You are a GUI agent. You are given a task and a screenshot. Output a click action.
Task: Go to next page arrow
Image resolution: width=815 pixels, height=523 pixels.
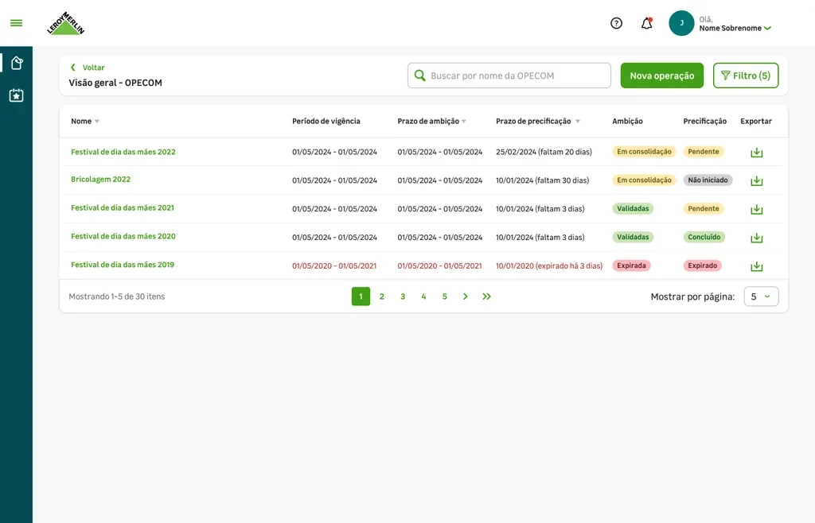(x=465, y=296)
